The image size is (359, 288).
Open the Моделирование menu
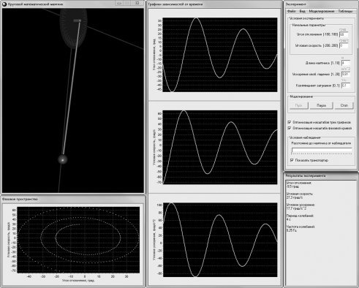coord(322,11)
